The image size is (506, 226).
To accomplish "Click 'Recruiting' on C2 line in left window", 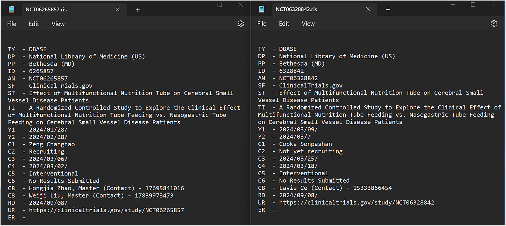I will click(x=47, y=152).
